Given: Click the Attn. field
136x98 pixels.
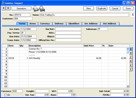Looking at the screenshot, I should pos(68,33).
